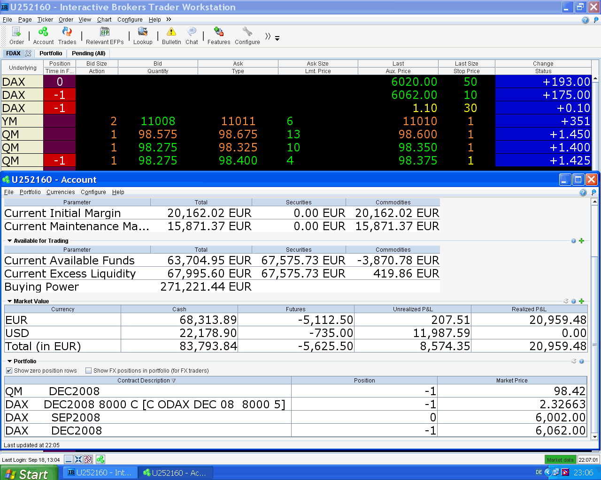The image size is (601, 480).
Task: Enable Show FX positions in portfolio checkbox
Action: pyautogui.click(x=88, y=371)
